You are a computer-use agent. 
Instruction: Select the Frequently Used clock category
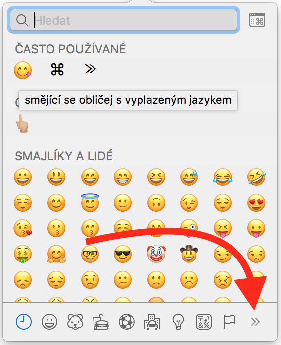click(24, 322)
